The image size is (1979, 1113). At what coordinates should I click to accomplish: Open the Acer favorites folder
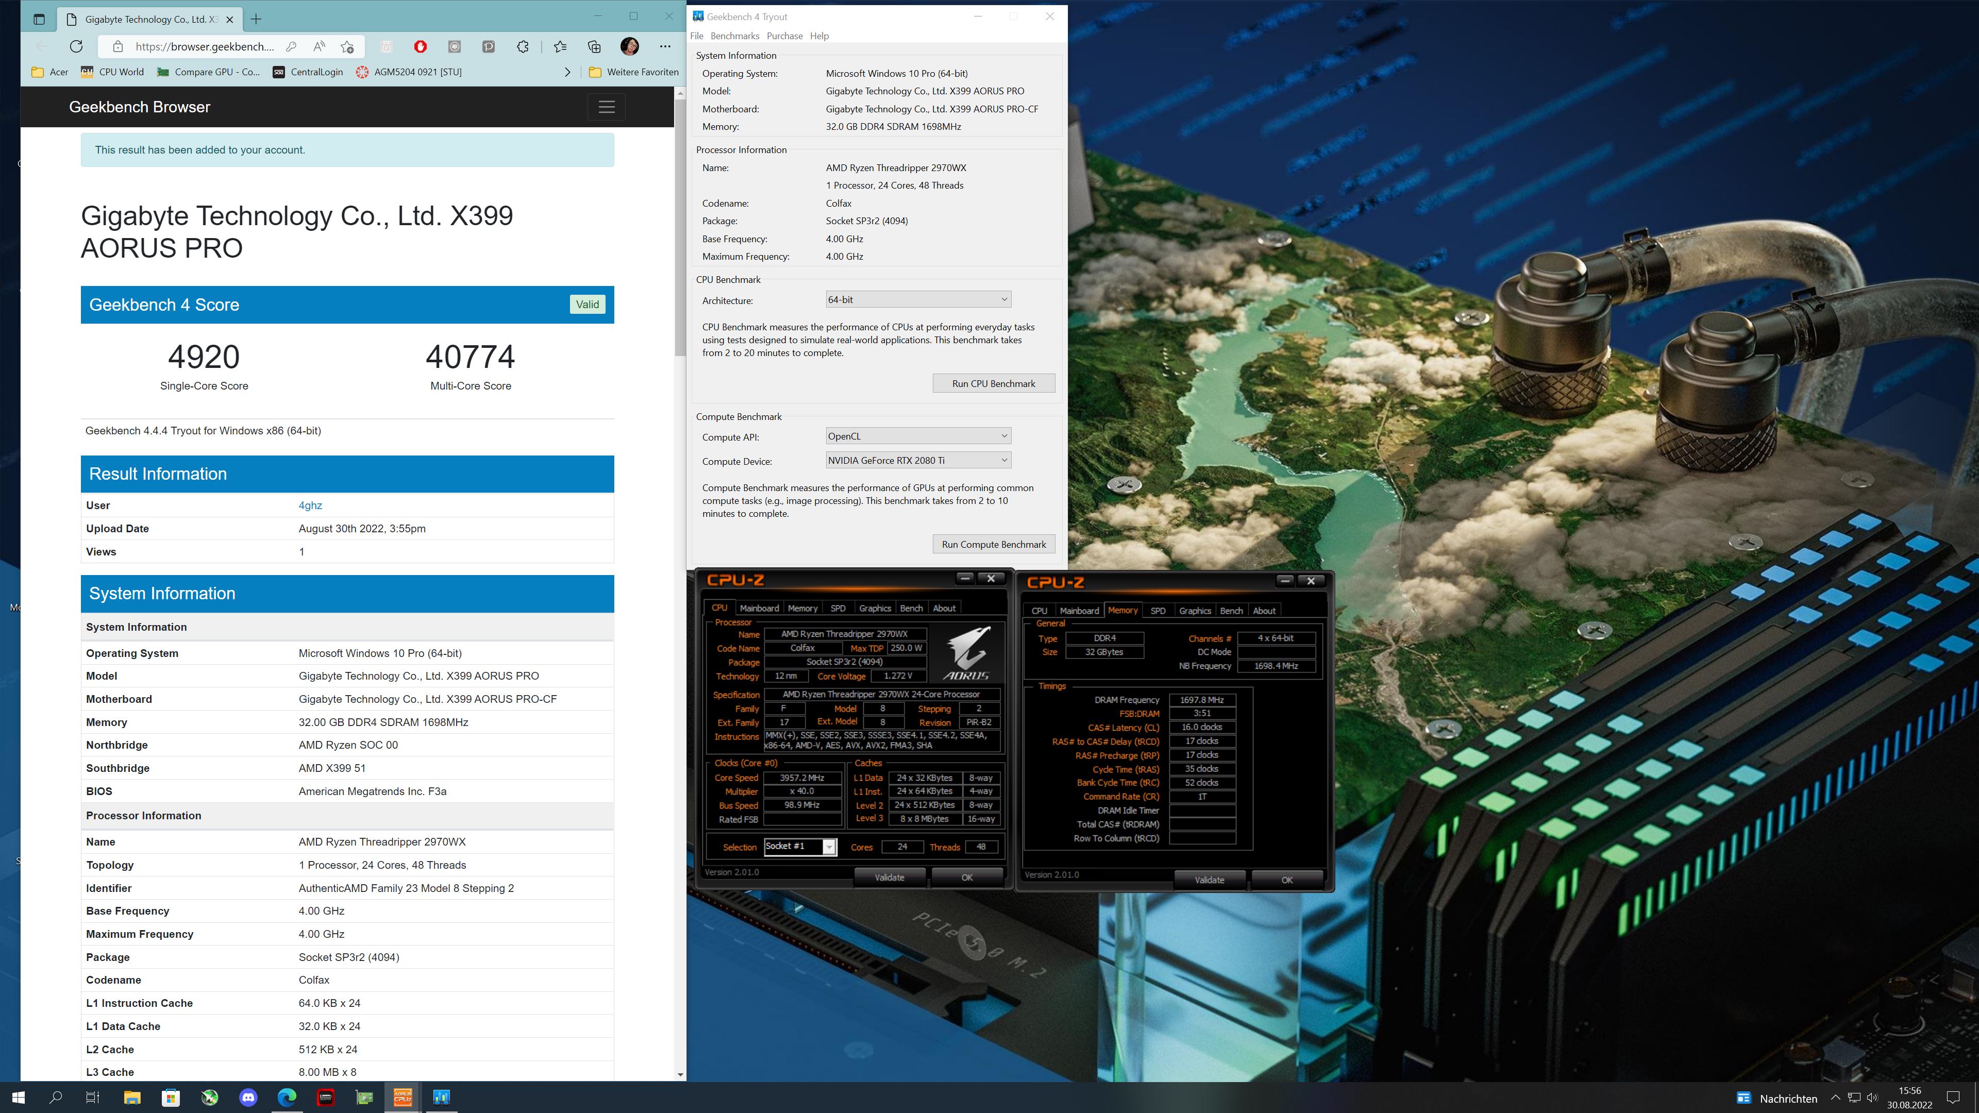pyautogui.click(x=50, y=72)
